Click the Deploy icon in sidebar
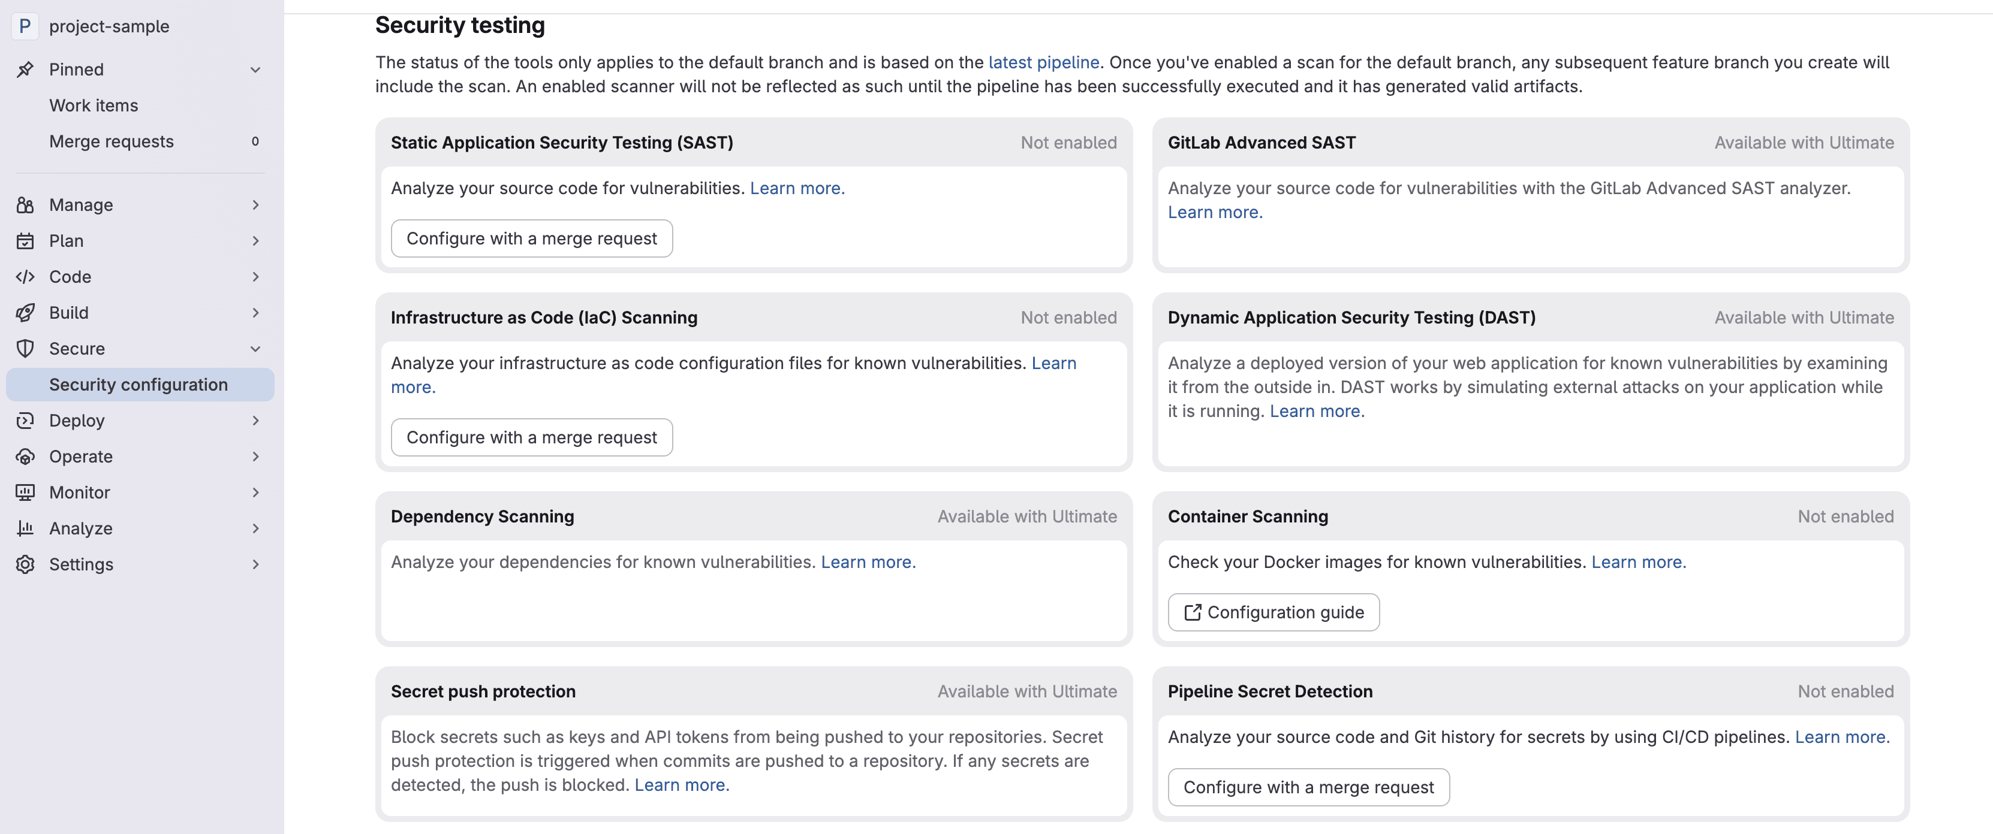This screenshot has width=1993, height=834. [26, 420]
